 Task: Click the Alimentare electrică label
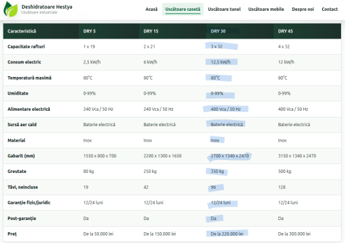point(29,109)
